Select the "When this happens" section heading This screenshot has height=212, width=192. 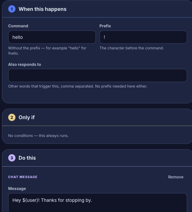coord(42,9)
